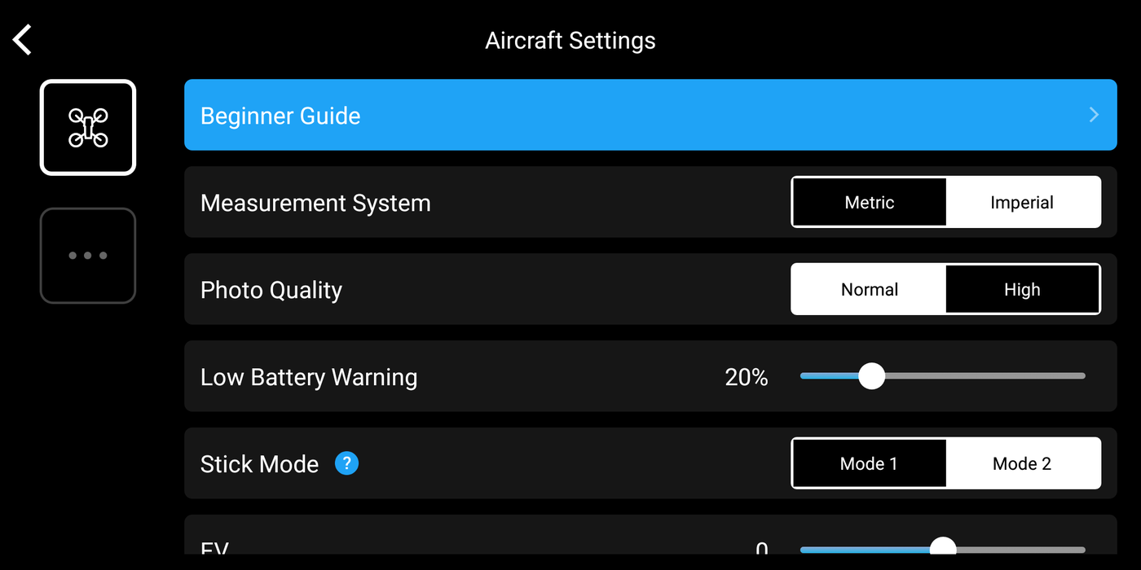
Task: Set Photo Quality to Normal
Action: pos(869,290)
